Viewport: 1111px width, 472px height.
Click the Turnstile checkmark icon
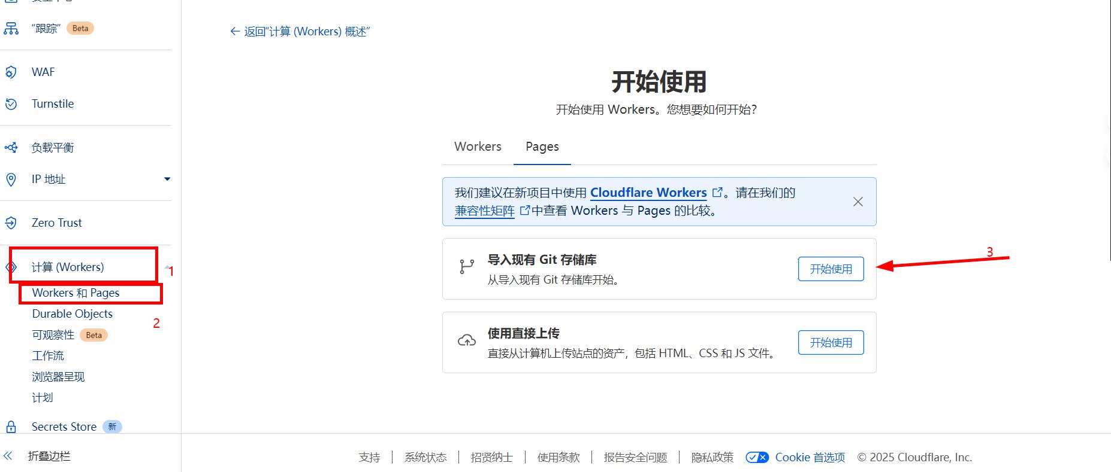point(11,103)
